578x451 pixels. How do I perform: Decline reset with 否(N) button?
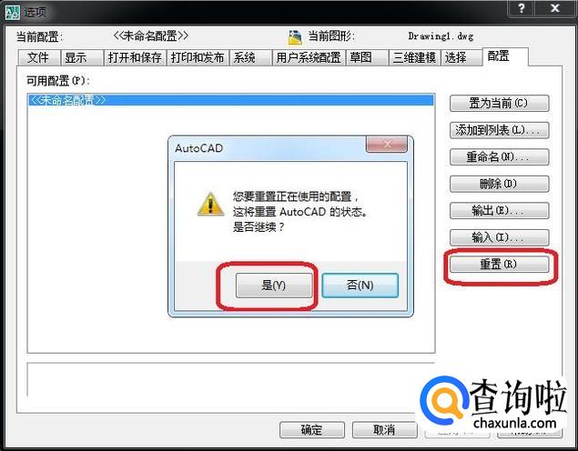click(360, 285)
